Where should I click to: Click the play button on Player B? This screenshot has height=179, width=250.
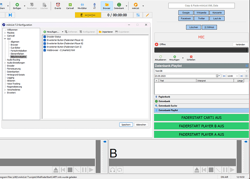tap(232, 170)
